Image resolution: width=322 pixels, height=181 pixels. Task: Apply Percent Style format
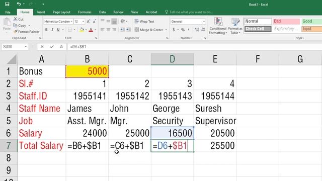click(183, 30)
